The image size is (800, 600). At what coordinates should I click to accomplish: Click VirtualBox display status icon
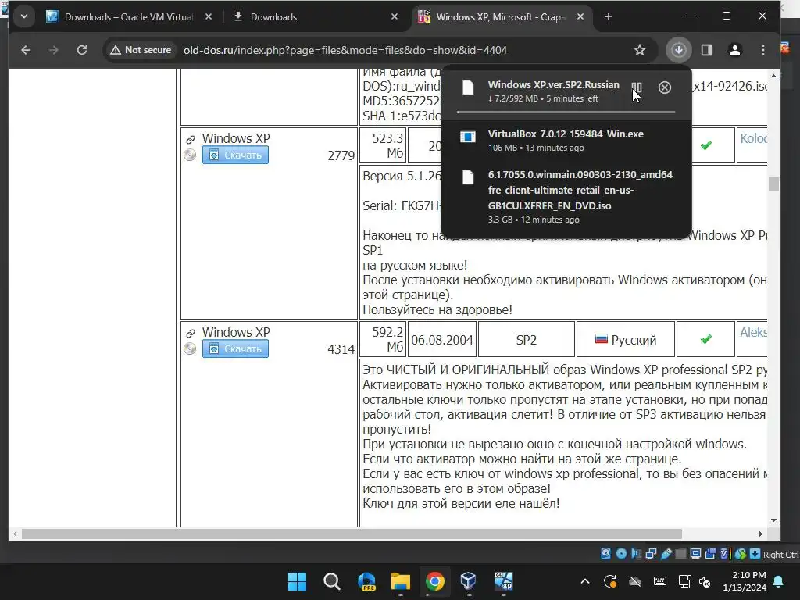pyautogui.click(x=695, y=554)
